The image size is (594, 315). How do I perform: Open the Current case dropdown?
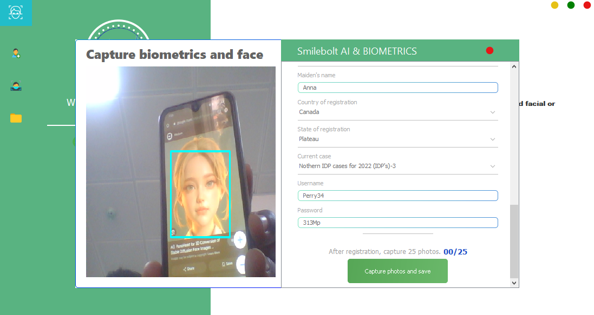tap(397, 166)
